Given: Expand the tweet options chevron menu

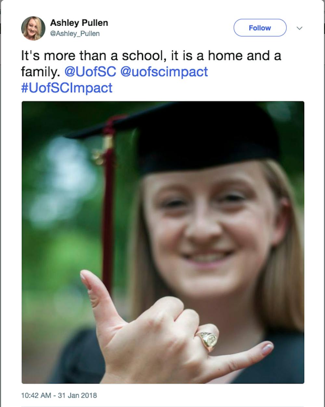Looking at the screenshot, I should click(300, 28).
